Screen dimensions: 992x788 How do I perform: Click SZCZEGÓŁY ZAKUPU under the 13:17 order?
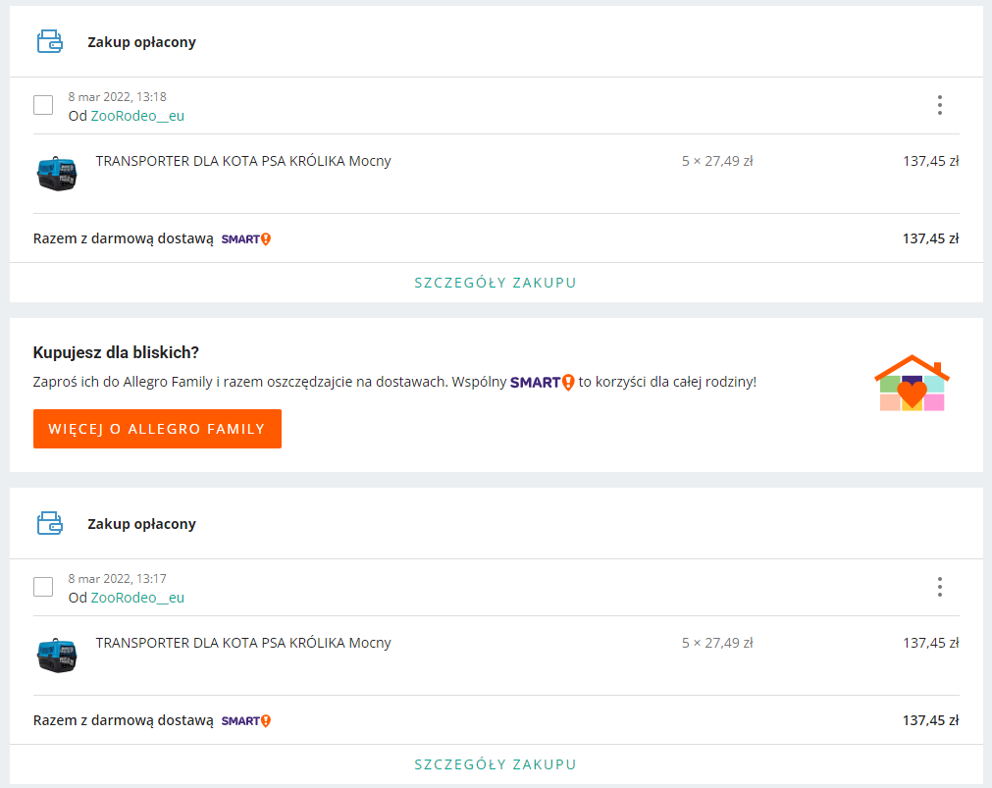(496, 763)
